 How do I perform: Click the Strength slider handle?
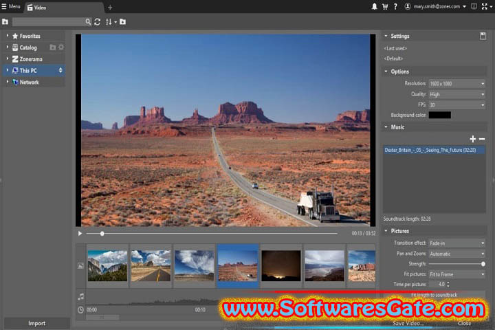pos(483,264)
